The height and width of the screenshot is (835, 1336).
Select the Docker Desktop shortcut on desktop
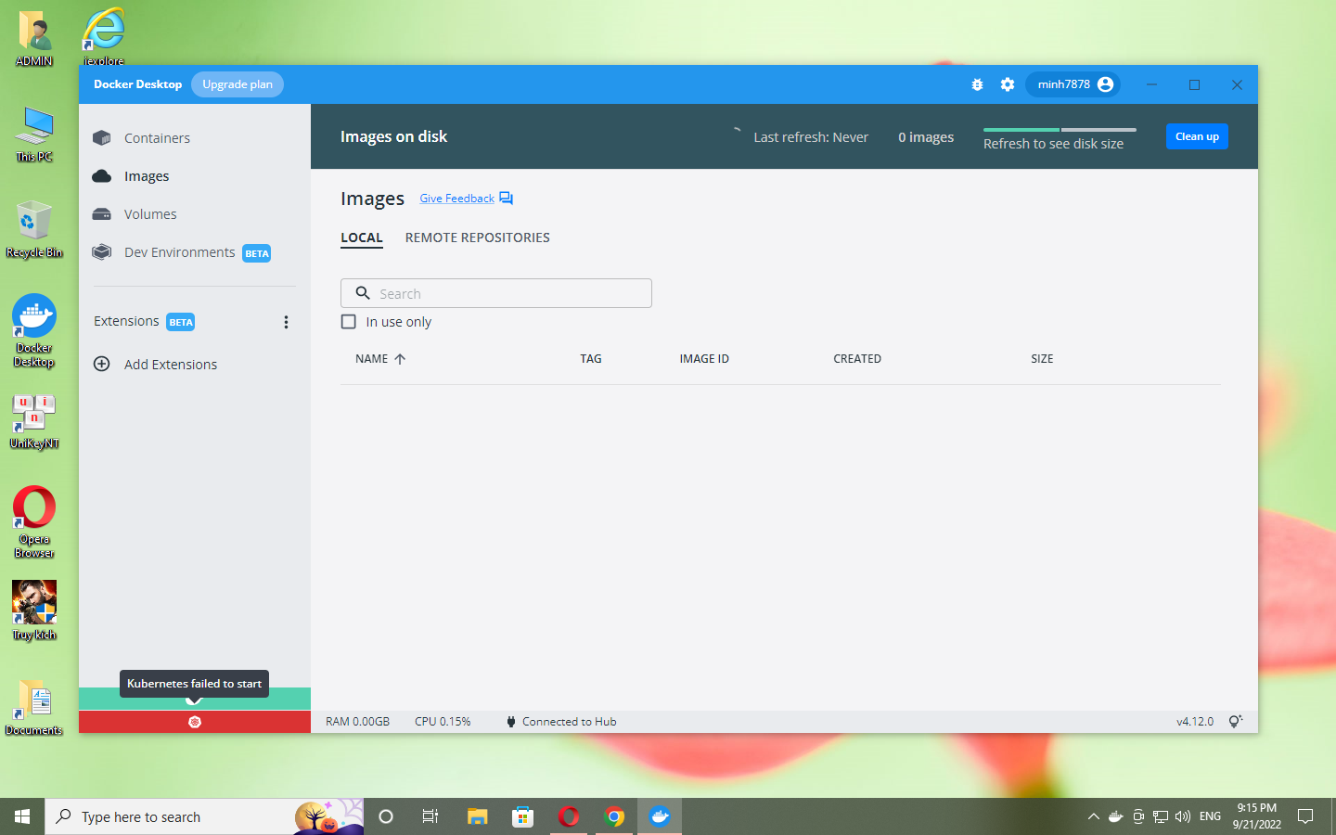pos(34,331)
